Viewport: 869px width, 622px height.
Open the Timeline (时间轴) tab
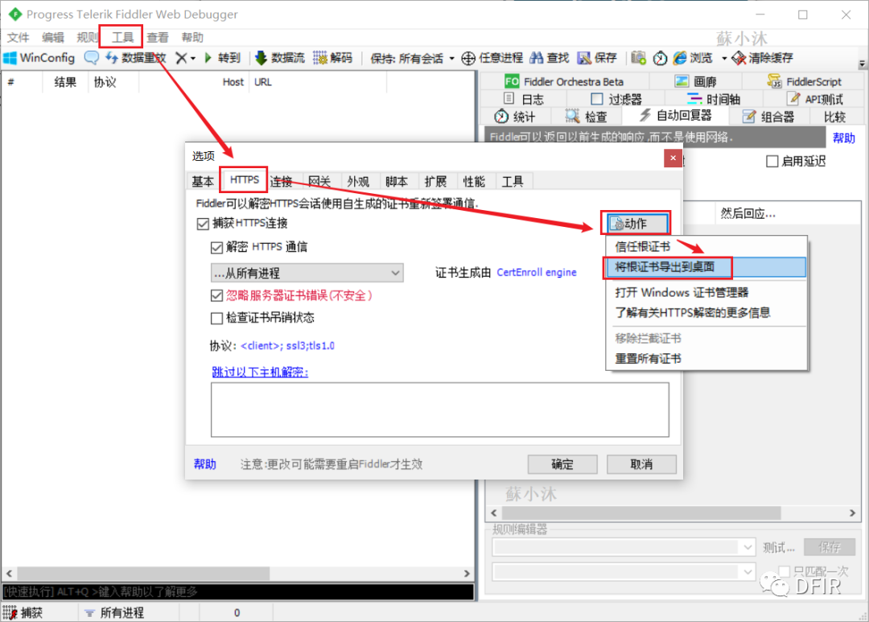[x=714, y=99]
